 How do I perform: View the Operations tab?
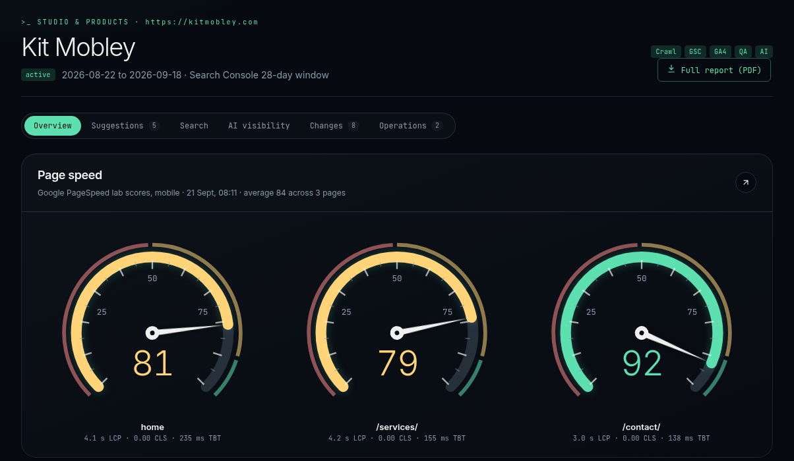pyautogui.click(x=410, y=126)
